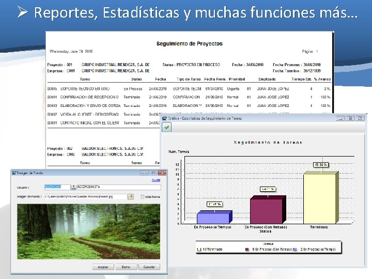Click the "En Proceso (Con Retraso)" axis label
This screenshot has height=279, width=372.
266,227
